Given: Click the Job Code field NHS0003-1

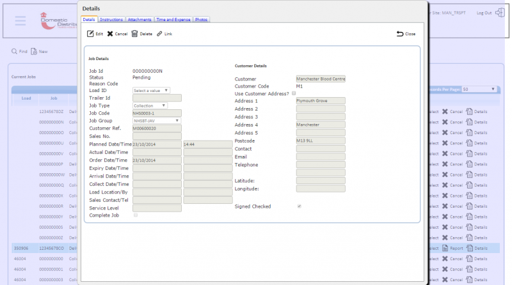Looking at the screenshot, I should pos(157,113).
